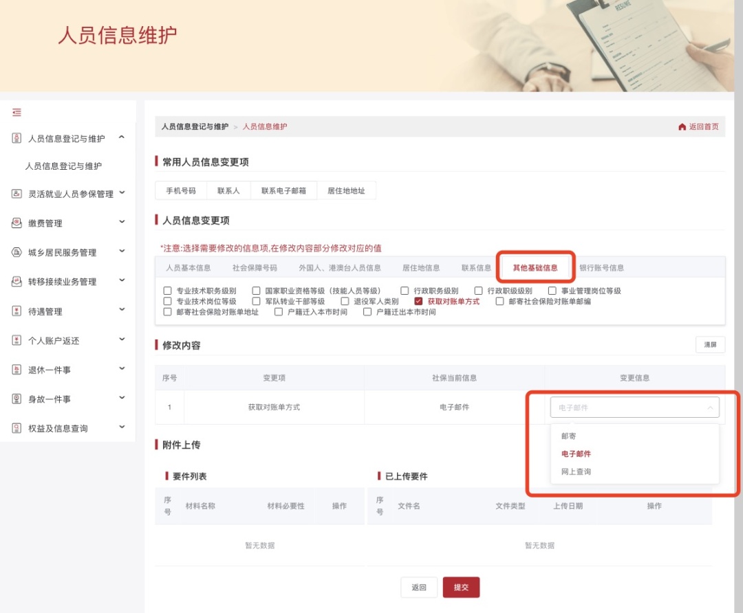Click the 缴费管理 sidebar icon
This screenshot has width=743, height=613.
click(17, 223)
